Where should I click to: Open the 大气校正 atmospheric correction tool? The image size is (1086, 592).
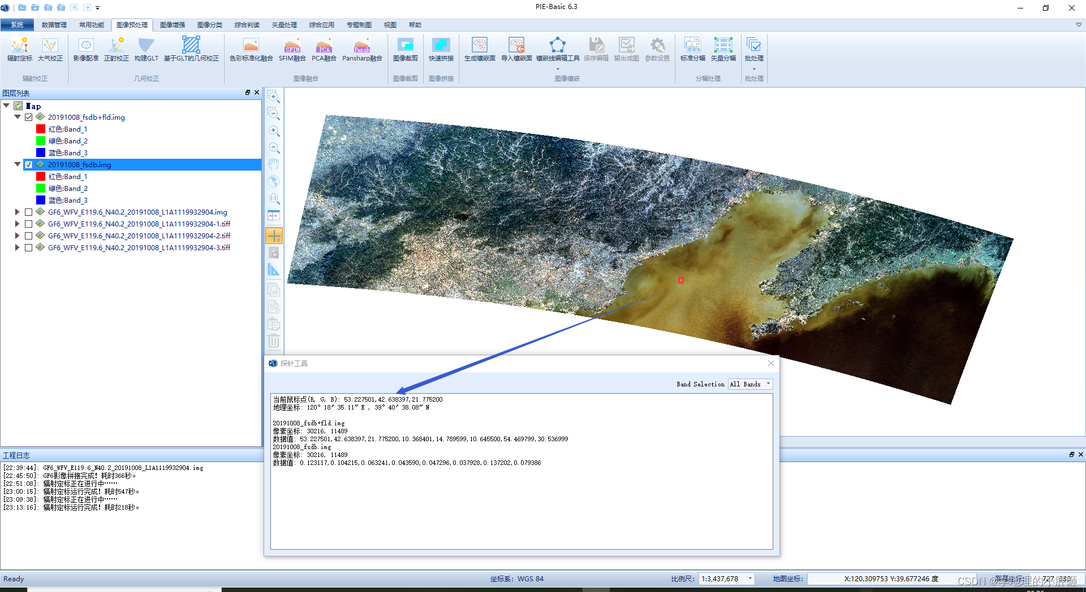50,49
